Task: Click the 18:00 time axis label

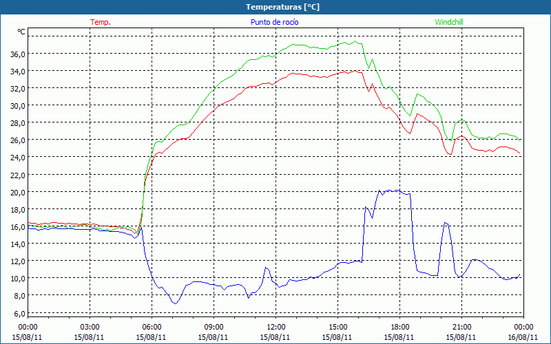Action: pos(399,327)
